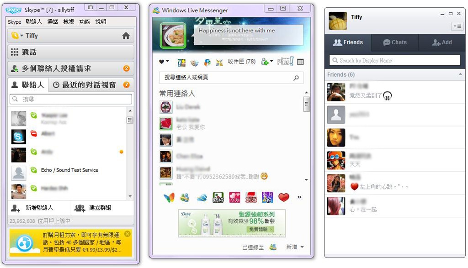Click the melon bread profile picture in LINE
The image size is (468, 268).
click(x=338, y=21)
